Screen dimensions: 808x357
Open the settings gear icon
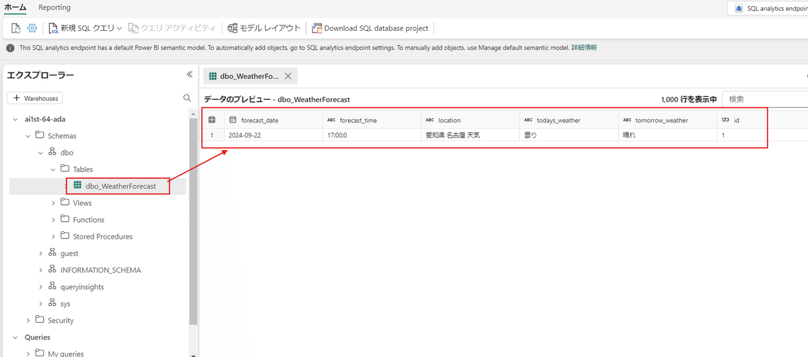pyautogui.click(x=32, y=28)
